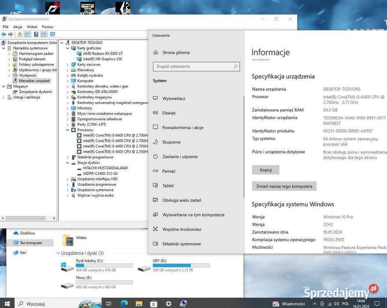
Task: Click the Back arrow in Computer Management toolbar
Action: pyautogui.click(x=4, y=34)
